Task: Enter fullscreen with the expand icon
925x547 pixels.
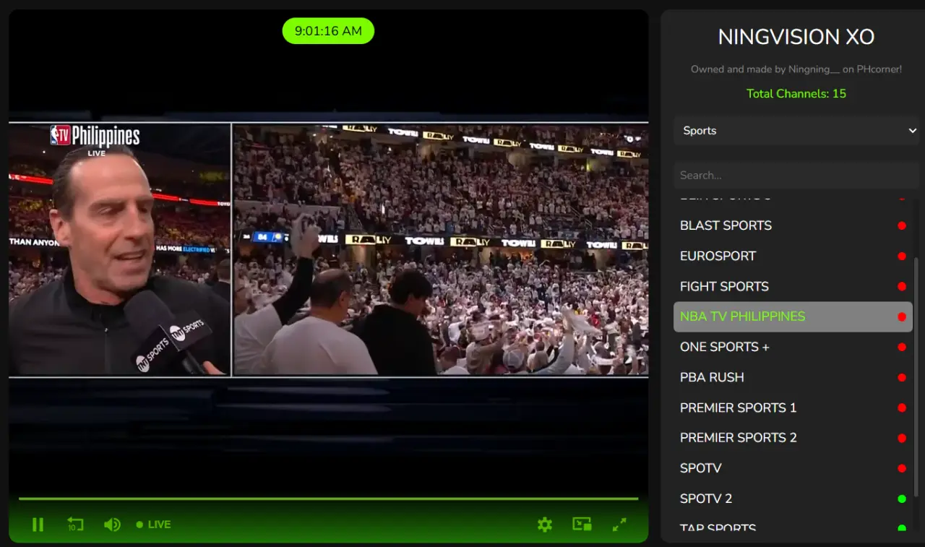Action: (619, 525)
